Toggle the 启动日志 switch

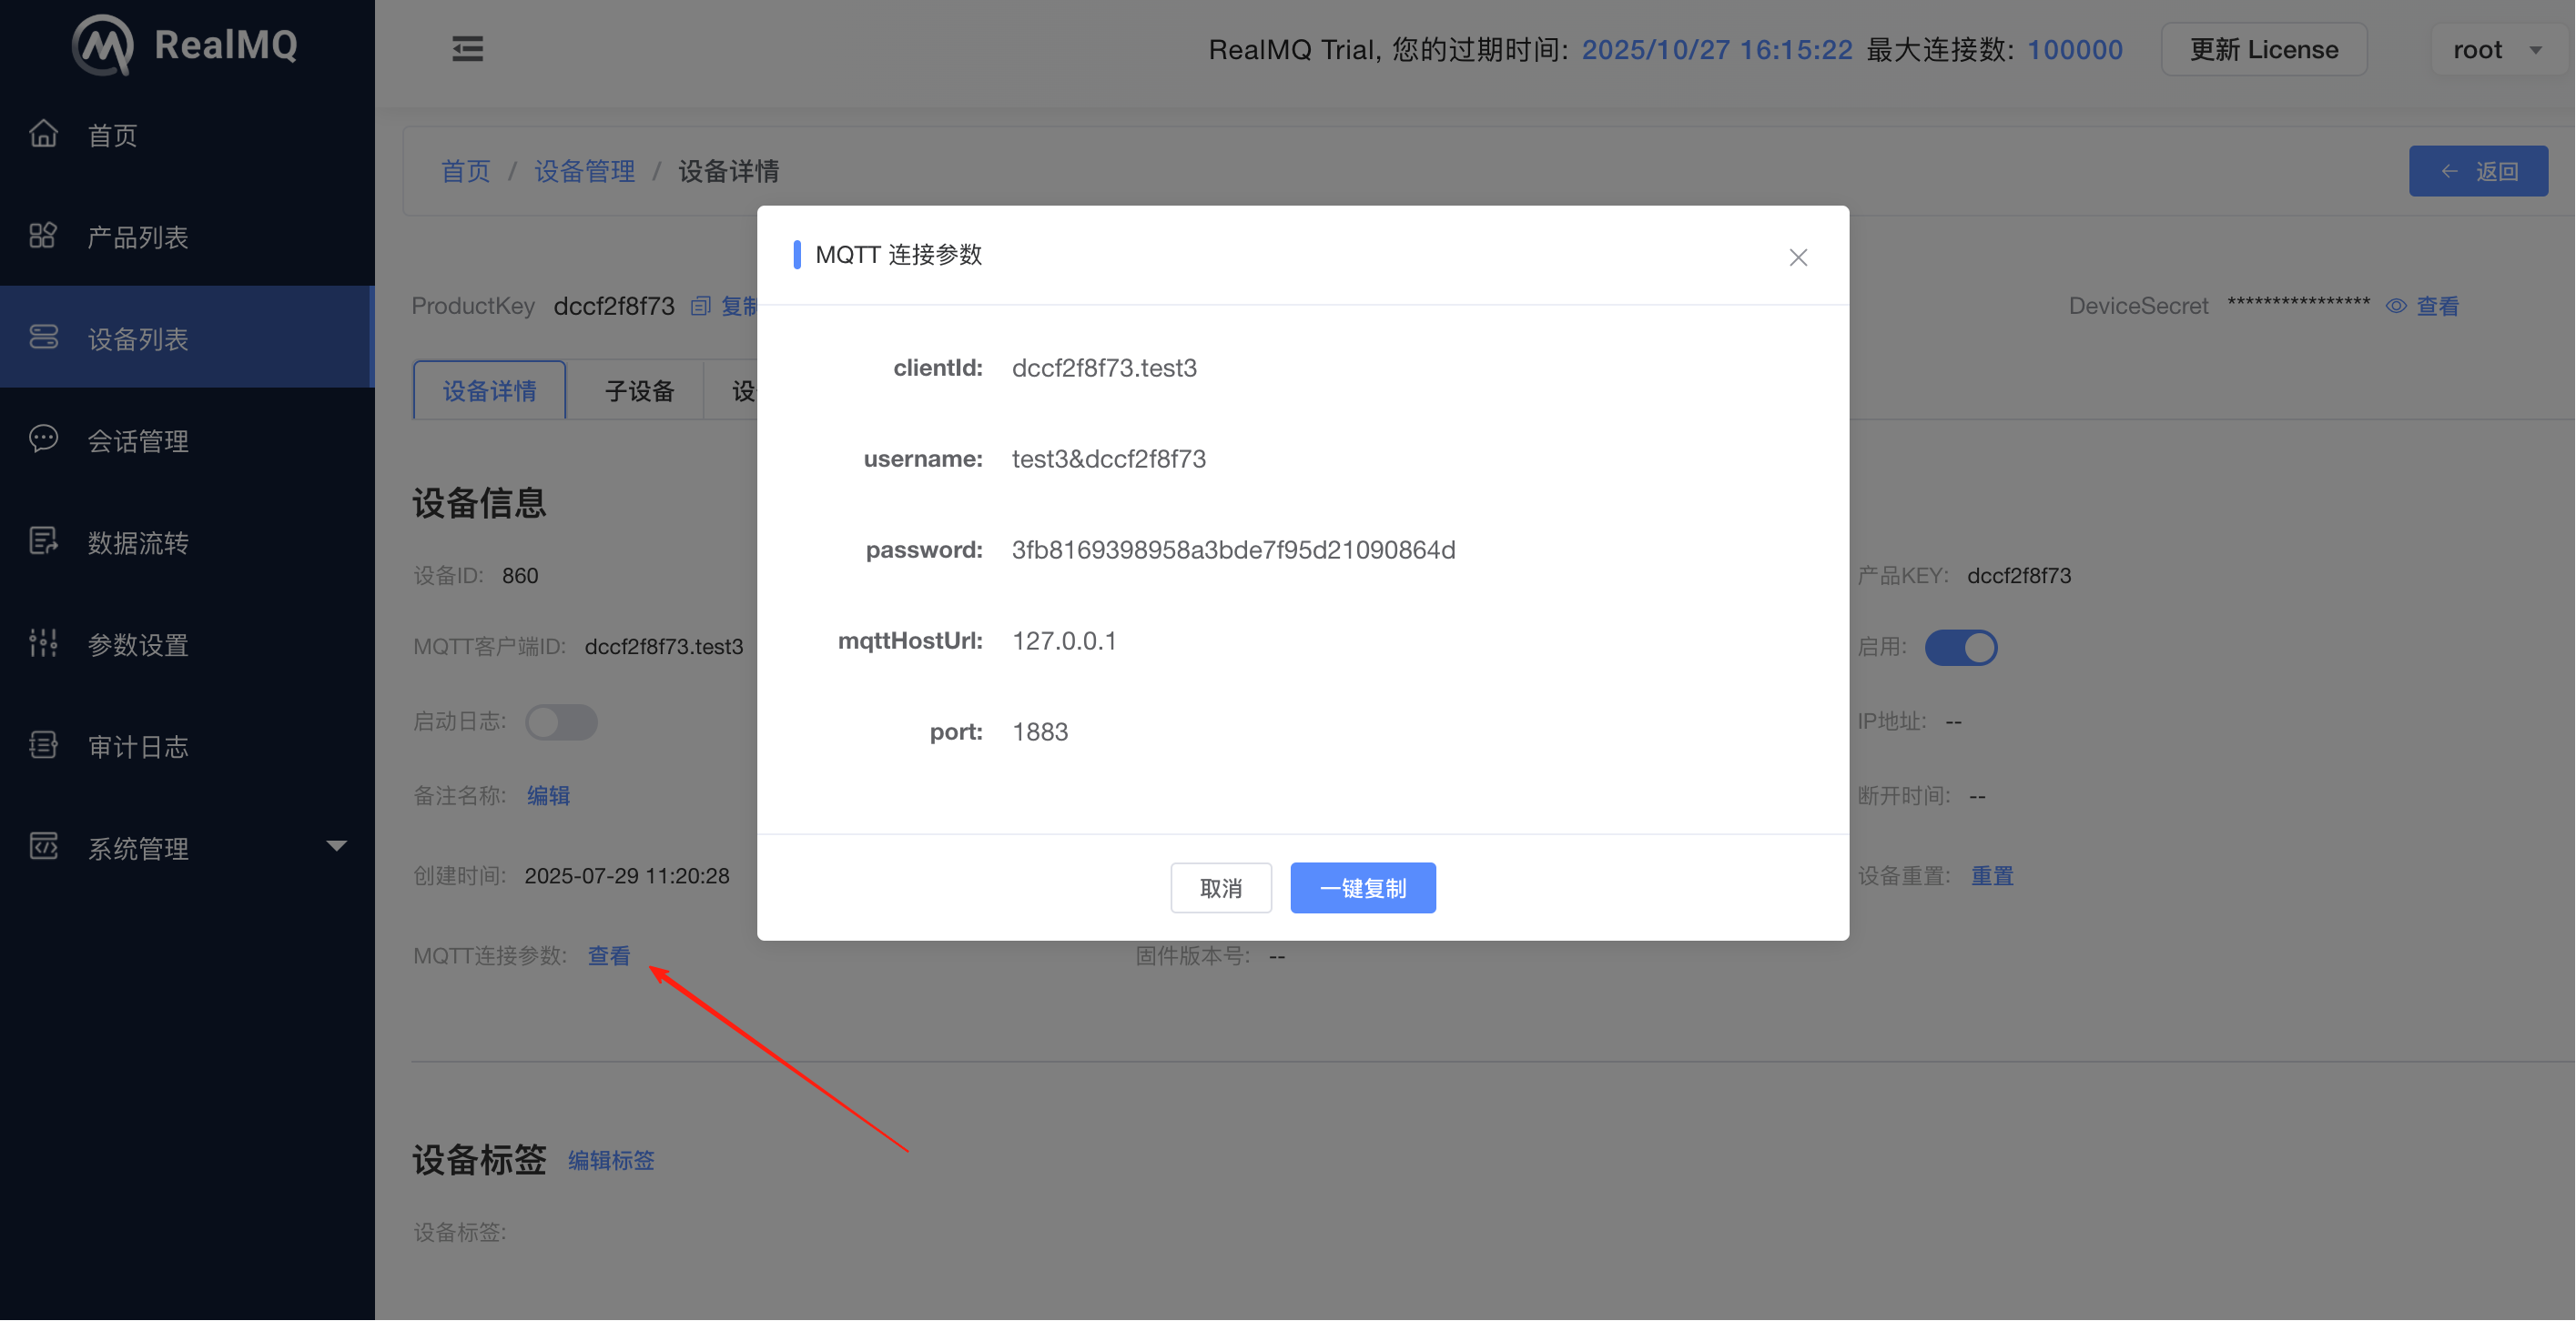click(x=561, y=721)
